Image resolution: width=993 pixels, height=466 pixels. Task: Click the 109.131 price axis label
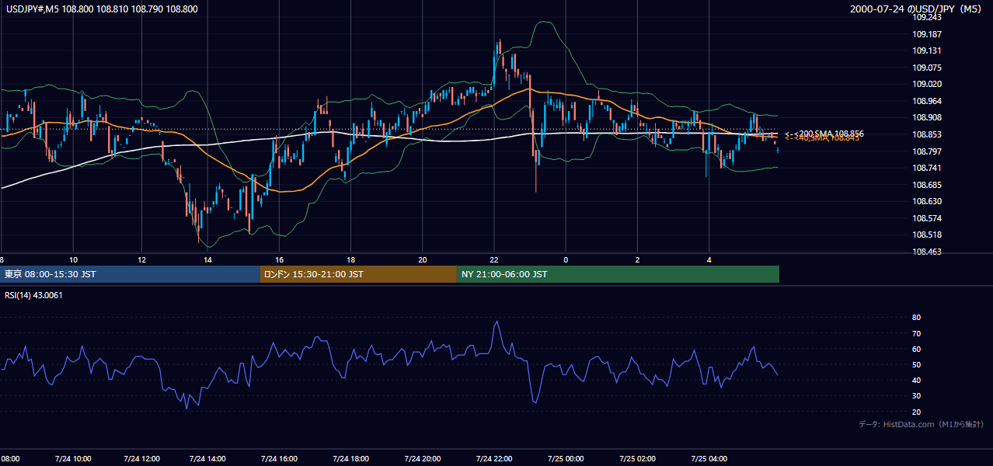click(x=927, y=50)
